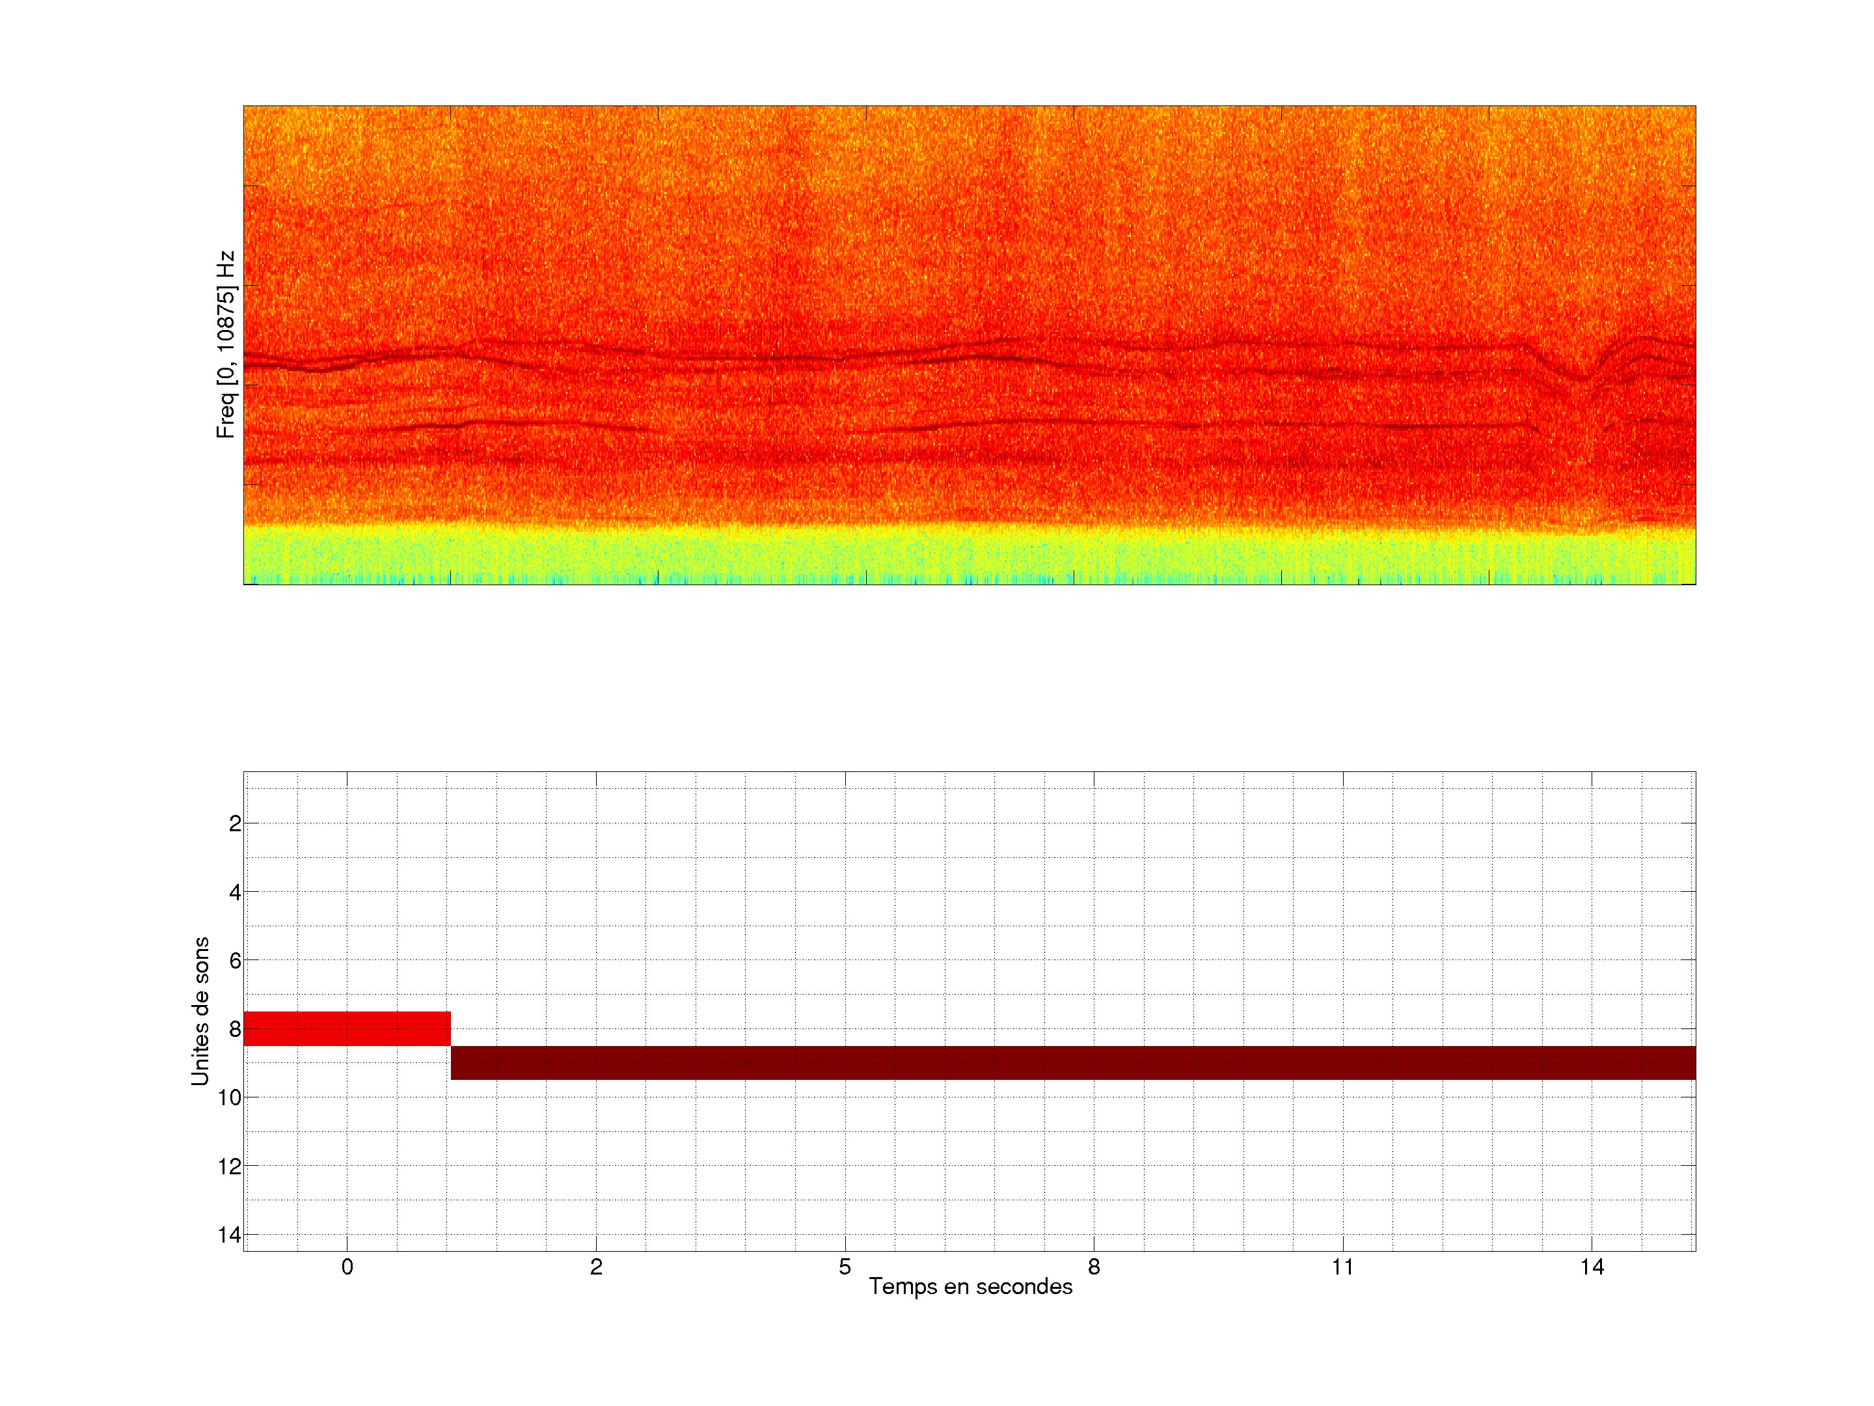Click the x-axis tick label '8'

point(1094,1267)
